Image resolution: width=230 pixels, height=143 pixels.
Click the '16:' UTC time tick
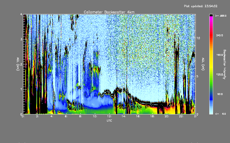pyautogui.click(x=138, y=116)
